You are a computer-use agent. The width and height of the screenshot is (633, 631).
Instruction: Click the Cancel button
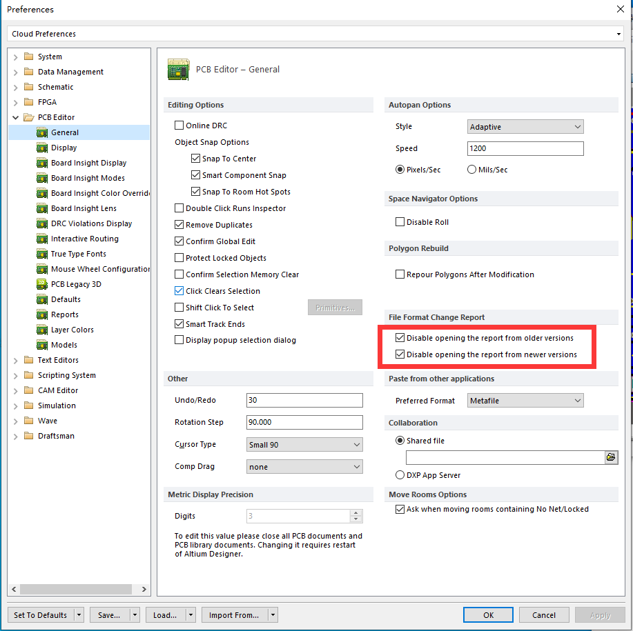544,615
